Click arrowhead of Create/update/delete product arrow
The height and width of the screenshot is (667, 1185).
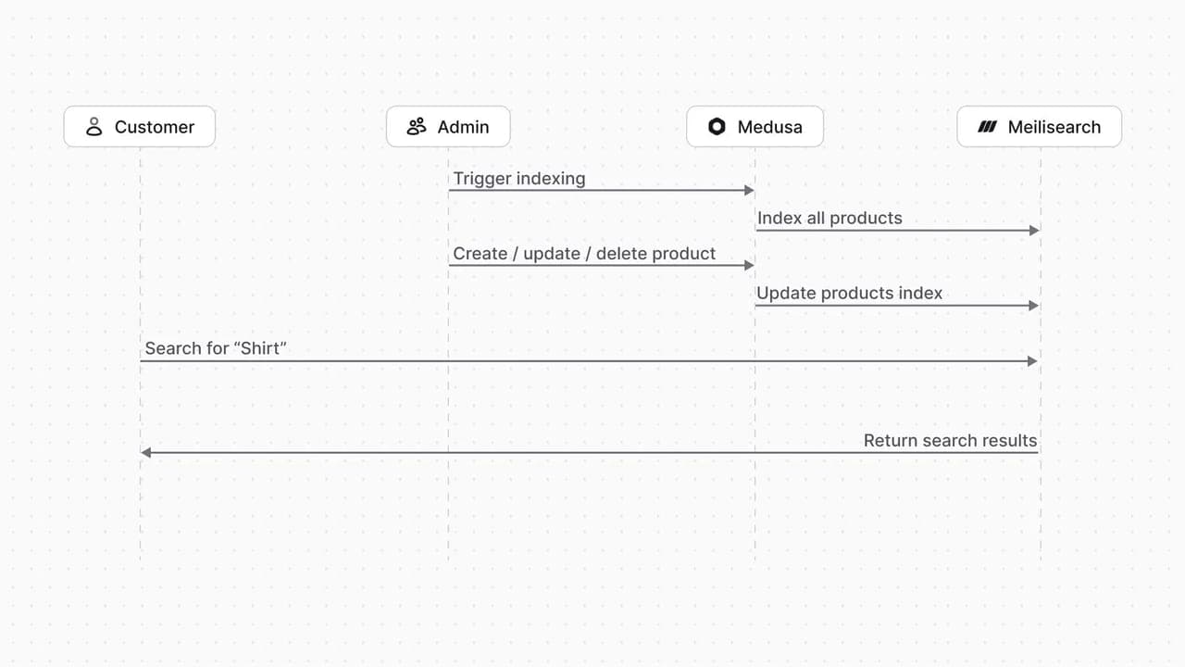pyautogui.click(x=749, y=265)
